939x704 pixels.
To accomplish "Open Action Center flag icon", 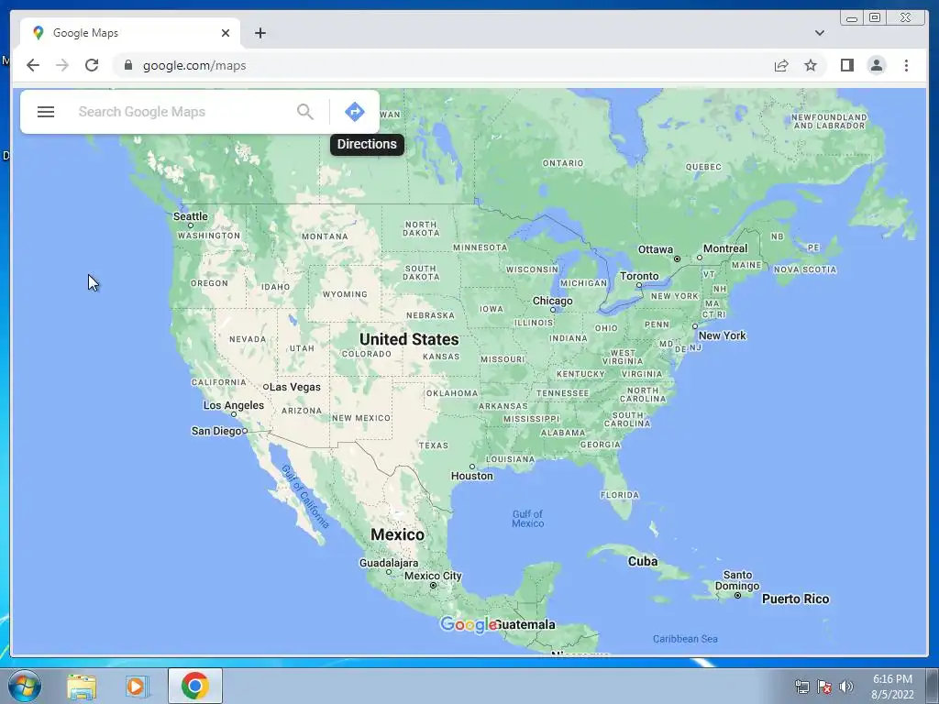I will click(824, 687).
